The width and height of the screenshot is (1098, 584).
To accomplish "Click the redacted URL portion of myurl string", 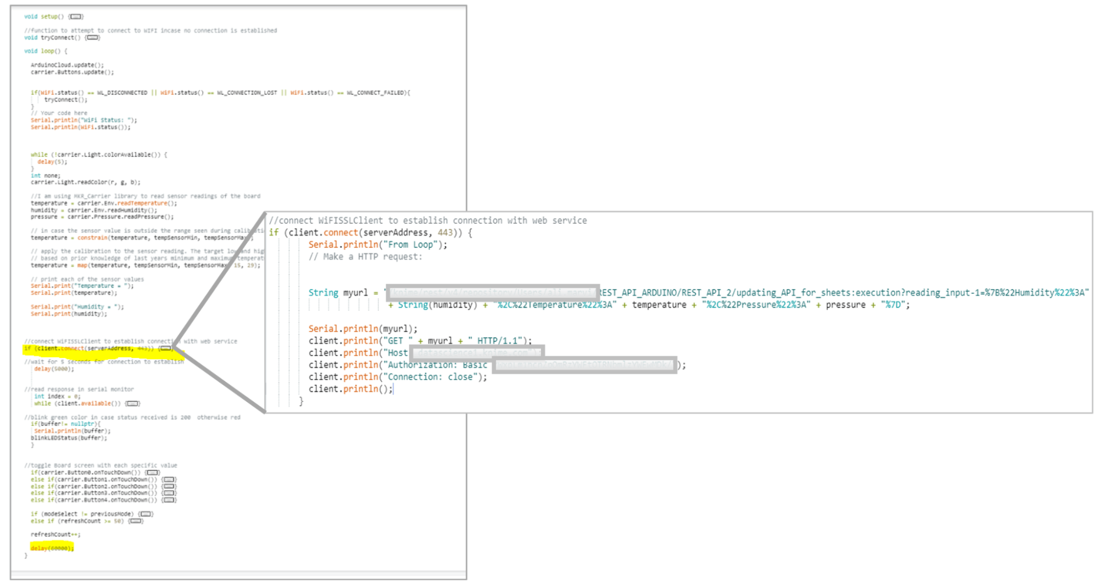I will pyautogui.click(x=492, y=291).
